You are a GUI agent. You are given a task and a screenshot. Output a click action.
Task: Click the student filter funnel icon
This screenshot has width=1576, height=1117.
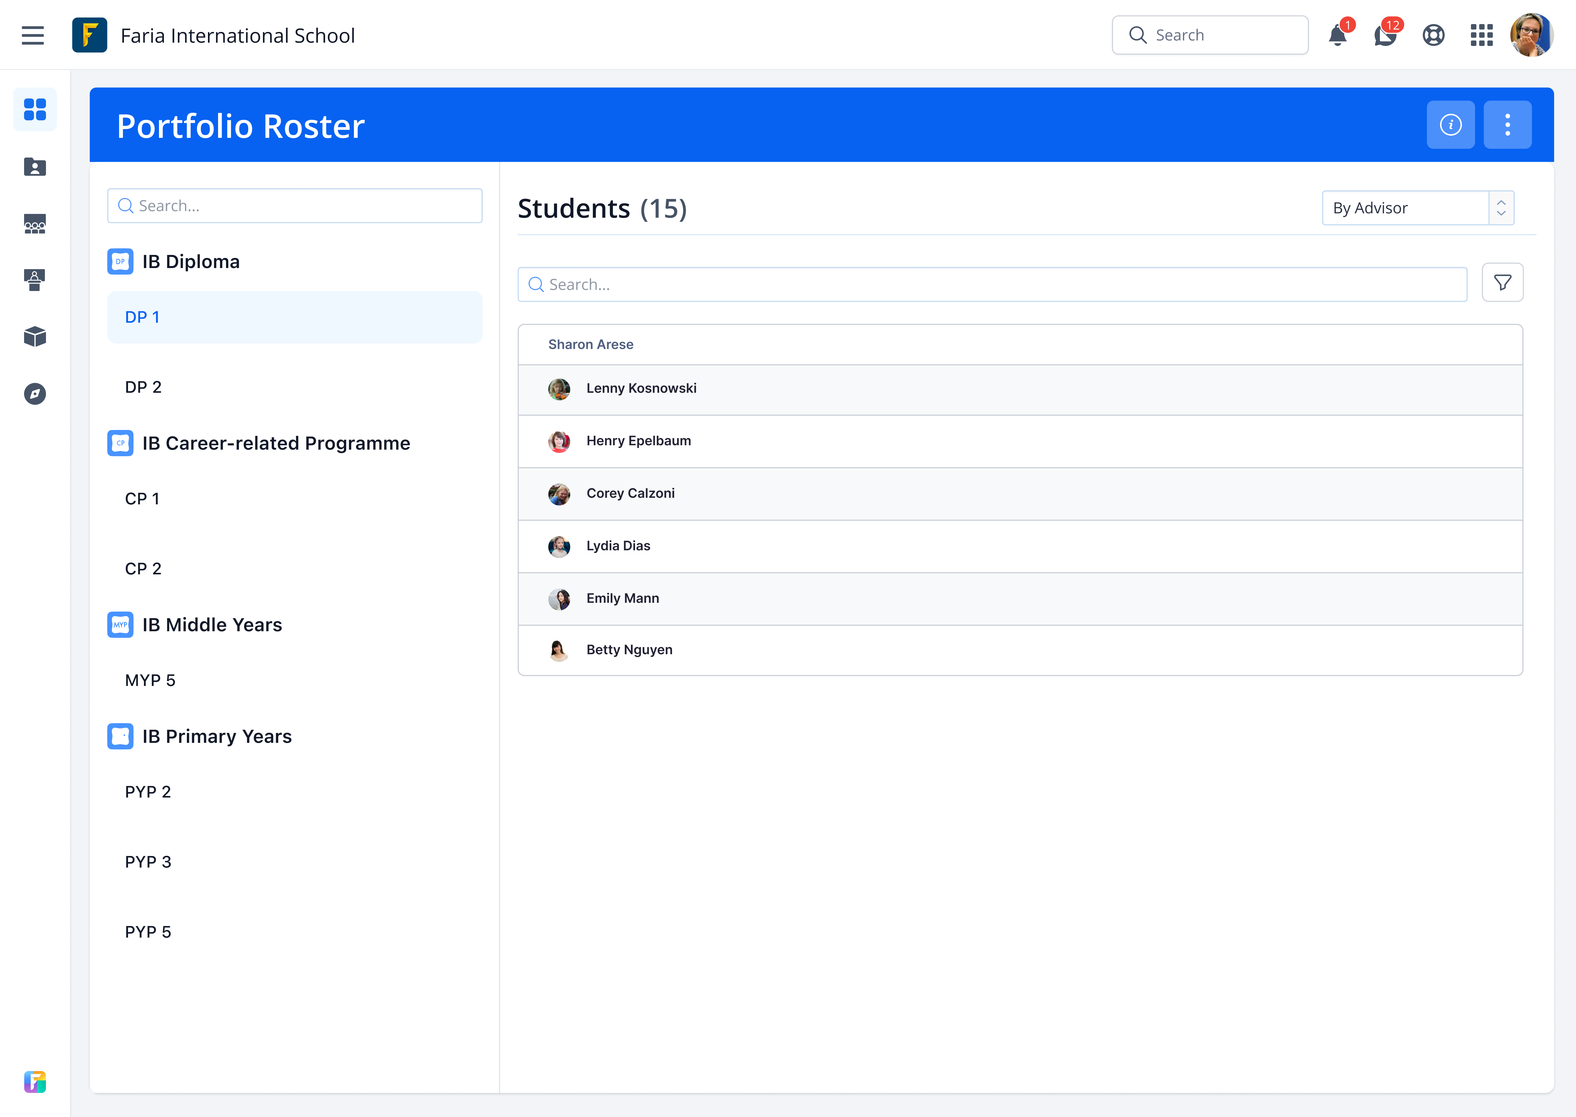(1502, 283)
